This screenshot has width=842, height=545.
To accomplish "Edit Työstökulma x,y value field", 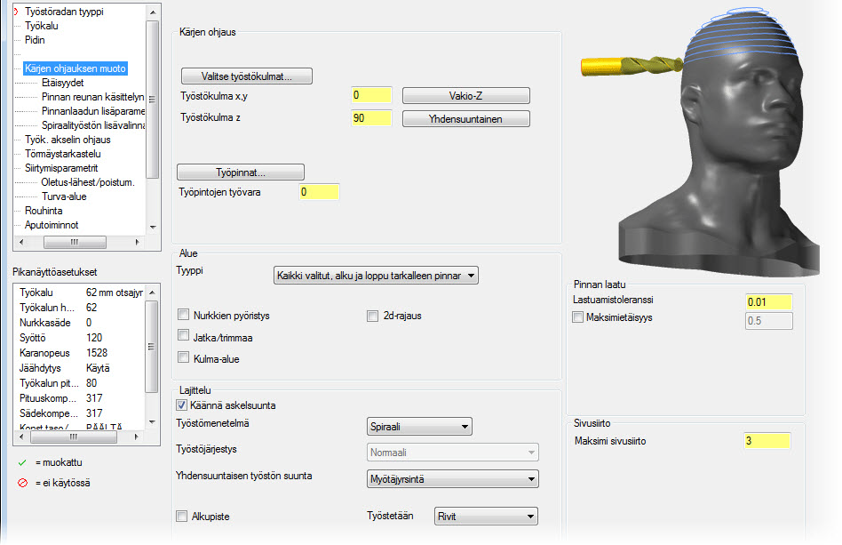I will [371, 95].
